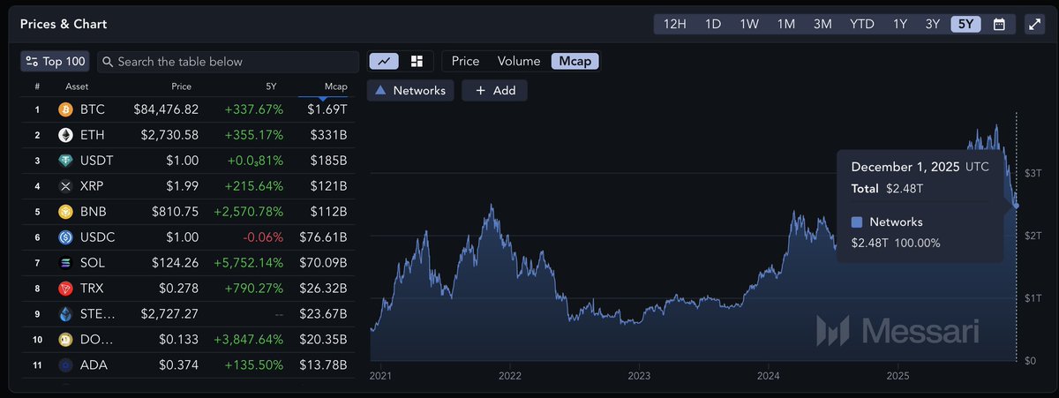Click USDC 5Y change -0.06%

point(263,237)
